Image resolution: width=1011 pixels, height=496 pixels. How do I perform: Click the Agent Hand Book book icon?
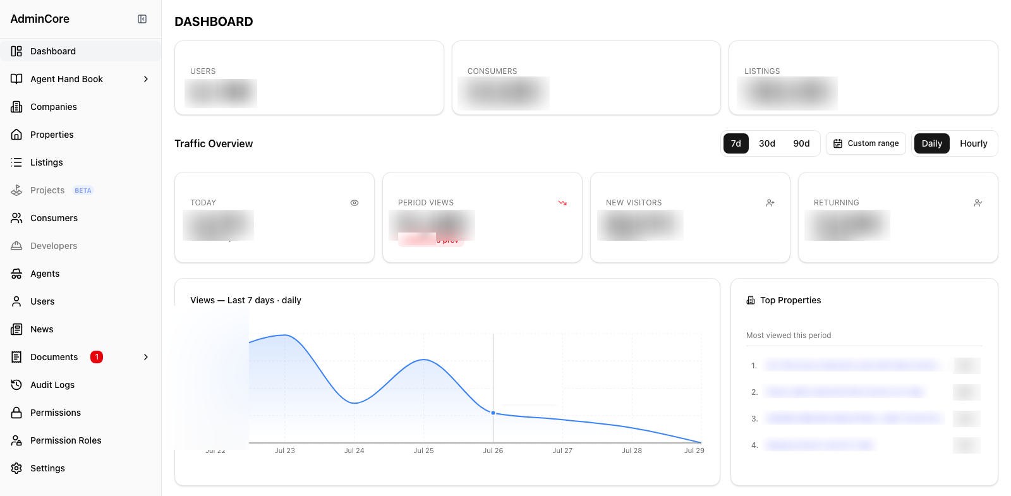point(16,79)
